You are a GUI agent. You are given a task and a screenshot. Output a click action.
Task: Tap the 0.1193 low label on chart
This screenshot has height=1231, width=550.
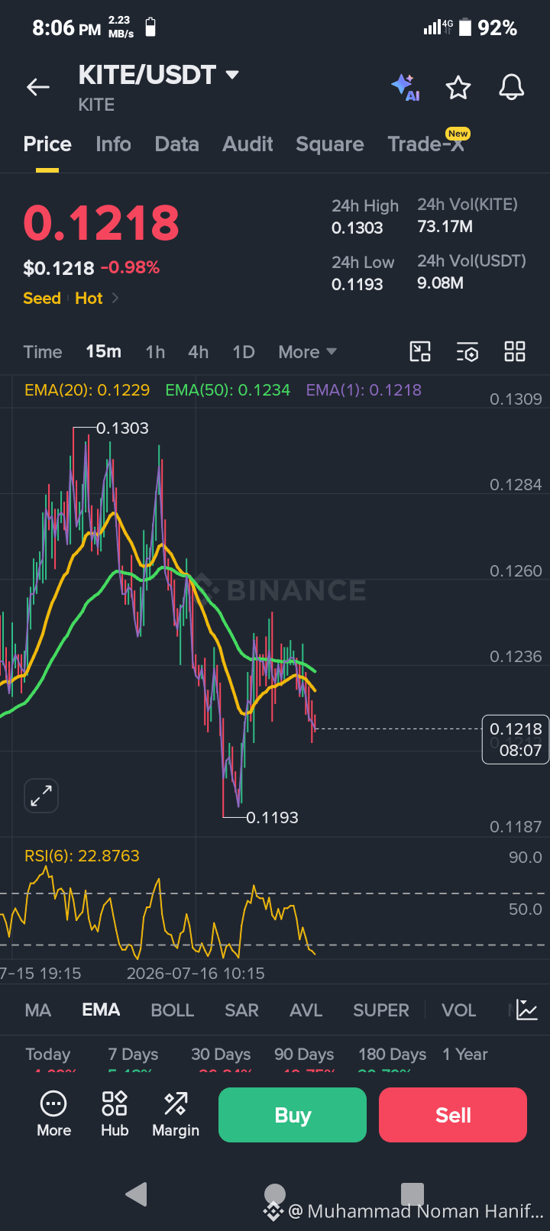pos(272,817)
